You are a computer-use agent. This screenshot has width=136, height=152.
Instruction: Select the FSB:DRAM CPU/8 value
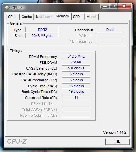pos(76,62)
